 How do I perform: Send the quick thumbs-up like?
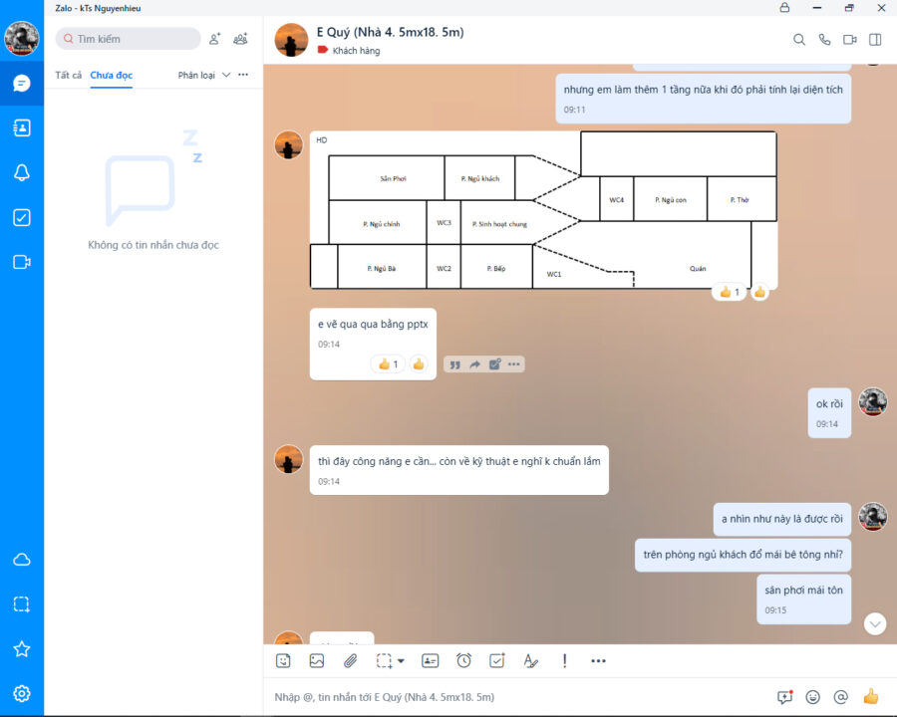(870, 697)
